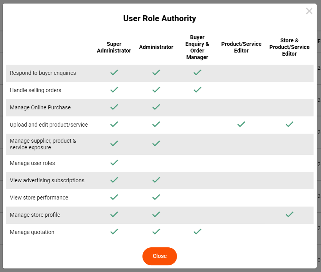Click Store & Product/Service Editor checkmark for Manage store profile
This screenshot has width=321, height=272.
(x=290, y=214)
